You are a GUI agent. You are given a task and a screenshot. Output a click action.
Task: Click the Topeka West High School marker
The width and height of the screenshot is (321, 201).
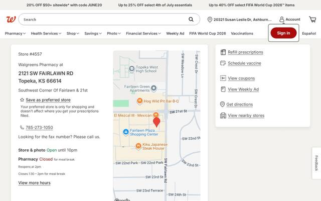[131, 69]
